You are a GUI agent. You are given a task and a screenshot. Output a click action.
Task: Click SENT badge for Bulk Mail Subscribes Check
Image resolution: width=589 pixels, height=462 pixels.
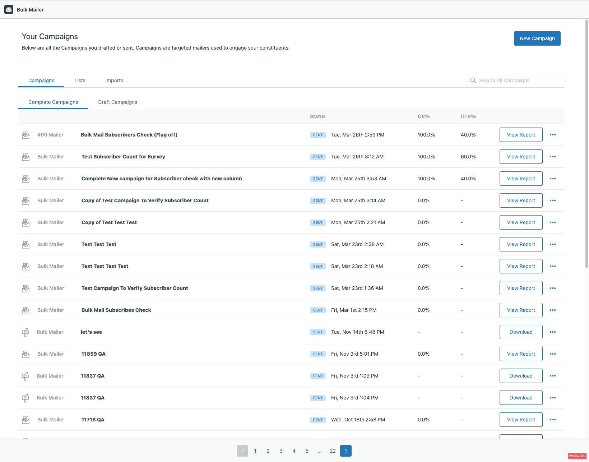tap(318, 310)
